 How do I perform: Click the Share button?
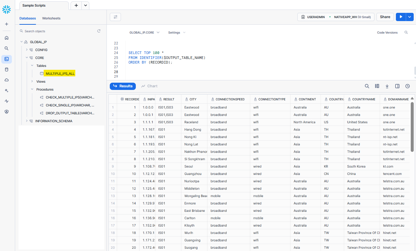pyautogui.click(x=385, y=17)
